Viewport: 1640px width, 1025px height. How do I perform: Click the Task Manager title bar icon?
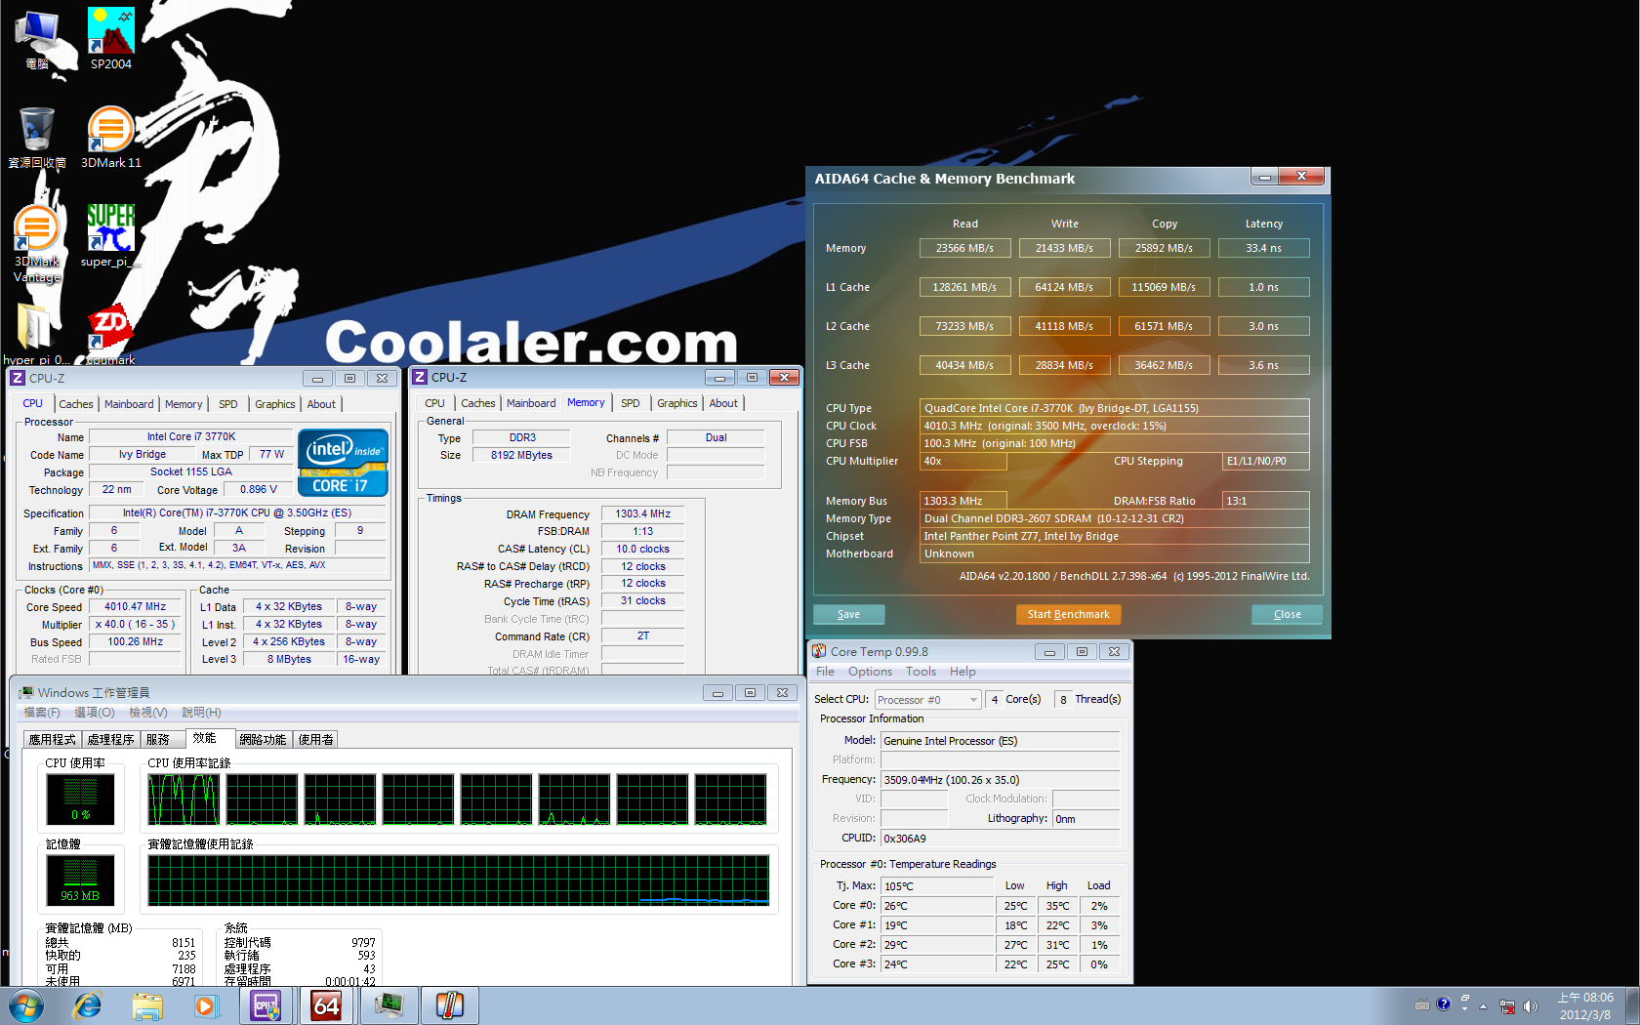[x=26, y=692]
